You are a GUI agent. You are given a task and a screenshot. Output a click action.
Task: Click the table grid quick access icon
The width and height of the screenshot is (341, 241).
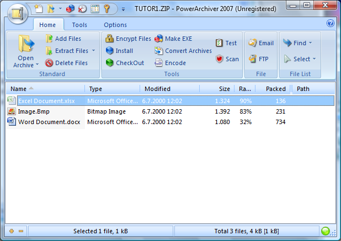[95, 9]
